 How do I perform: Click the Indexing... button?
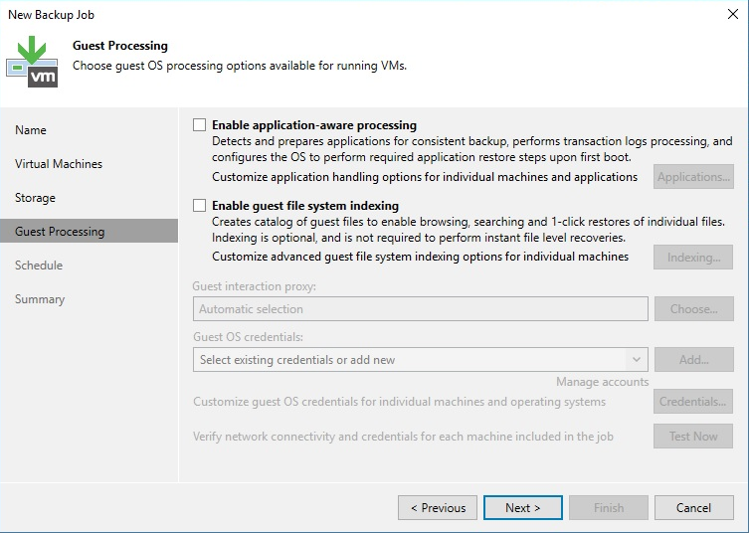[x=693, y=258]
